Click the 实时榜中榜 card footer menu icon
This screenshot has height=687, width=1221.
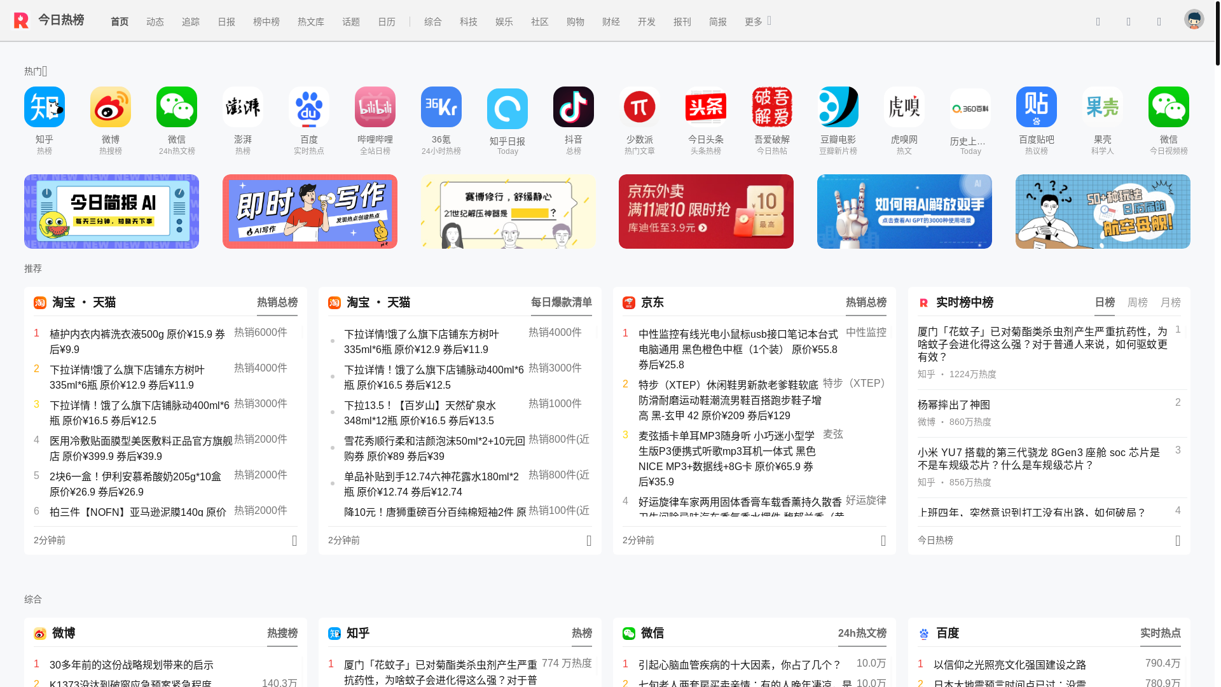(x=1178, y=541)
